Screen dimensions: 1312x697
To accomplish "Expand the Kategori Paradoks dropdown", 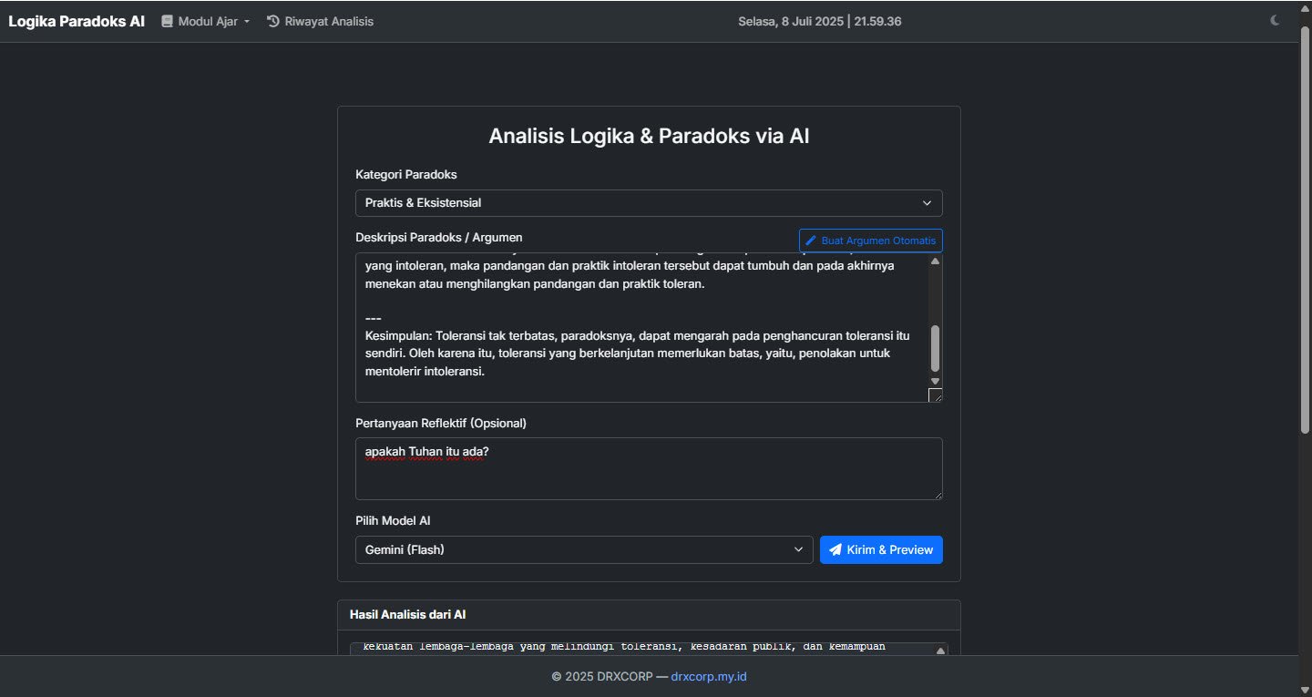I will (649, 202).
